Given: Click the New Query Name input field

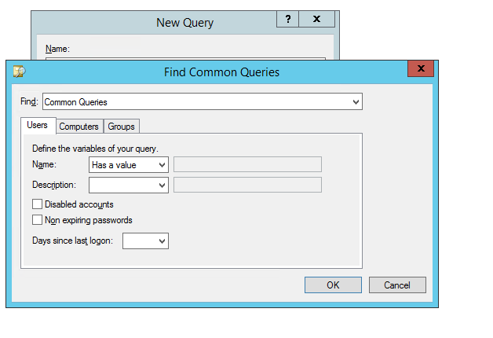Looking at the screenshot, I should point(185,58).
